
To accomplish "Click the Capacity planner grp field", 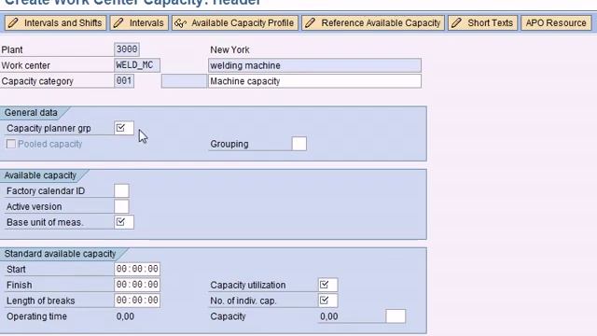I will coord(124,128).
